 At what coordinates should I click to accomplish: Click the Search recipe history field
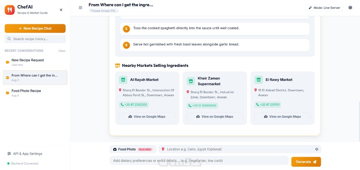35,39
